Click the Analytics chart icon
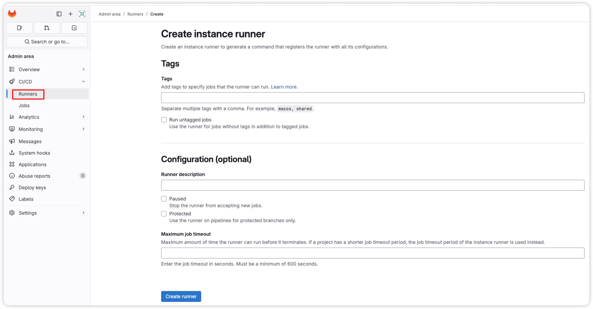Viewport: 593px width, 309px height. tap(12, 117)
